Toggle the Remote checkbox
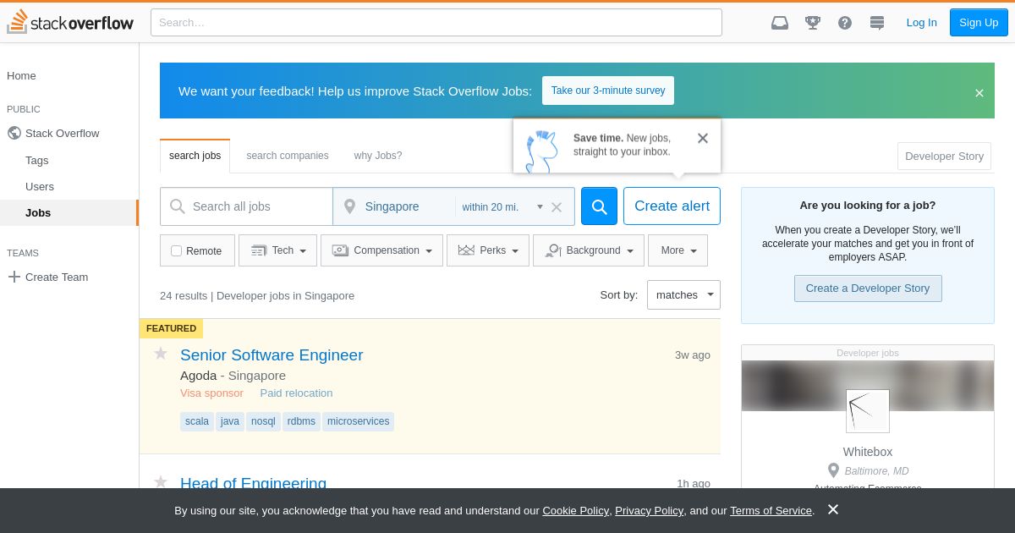Screen dimensions: 1015x533 (x=176, y=250)
